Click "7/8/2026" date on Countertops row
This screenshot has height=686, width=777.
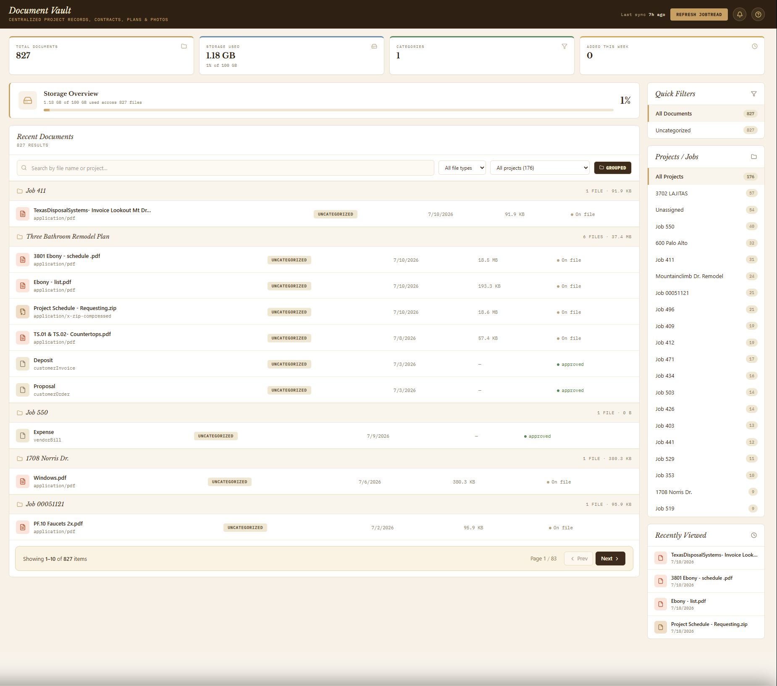click(404, 338)
